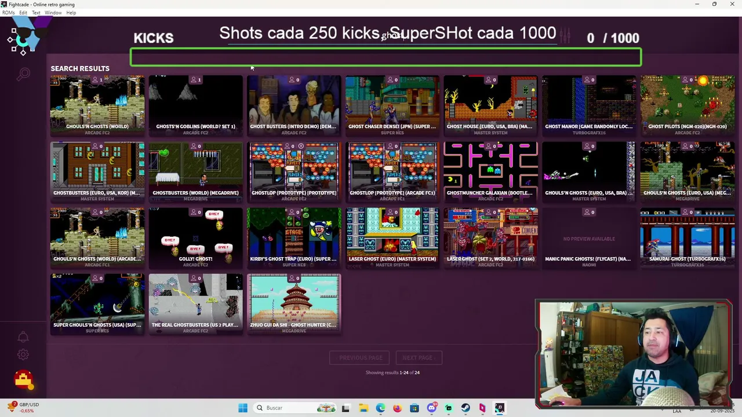Click the Windows taskbar Buscar search box
This screenshot has height=417, width=742.
pos(295,408)
